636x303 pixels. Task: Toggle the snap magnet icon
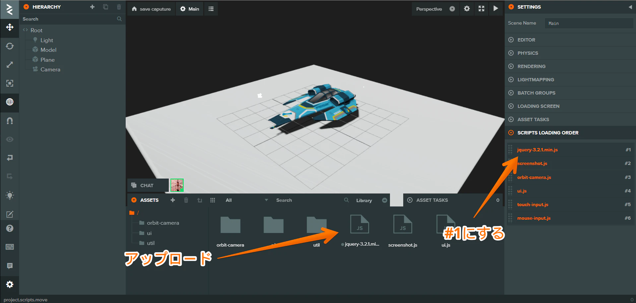point(10,121)
